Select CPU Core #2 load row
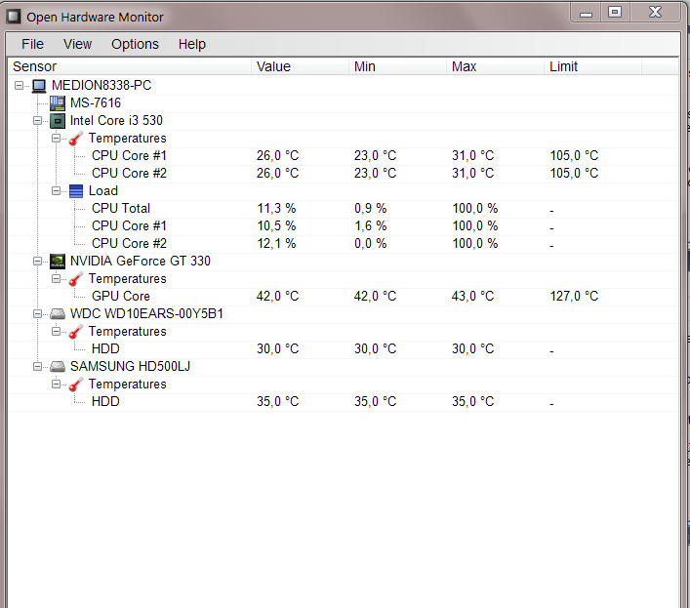The height and width of the screenshot is (608, 690). click(344, 244)
